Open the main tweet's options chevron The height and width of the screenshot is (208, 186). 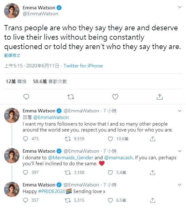[179, 7]
